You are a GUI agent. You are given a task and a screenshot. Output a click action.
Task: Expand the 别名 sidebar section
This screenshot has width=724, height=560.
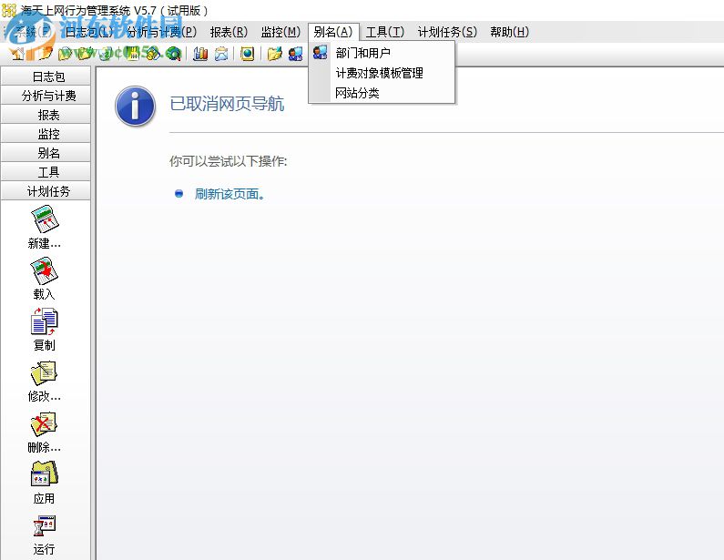point(46,153)
